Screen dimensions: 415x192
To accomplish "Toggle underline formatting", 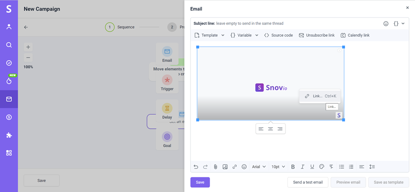I will [312, 167].
